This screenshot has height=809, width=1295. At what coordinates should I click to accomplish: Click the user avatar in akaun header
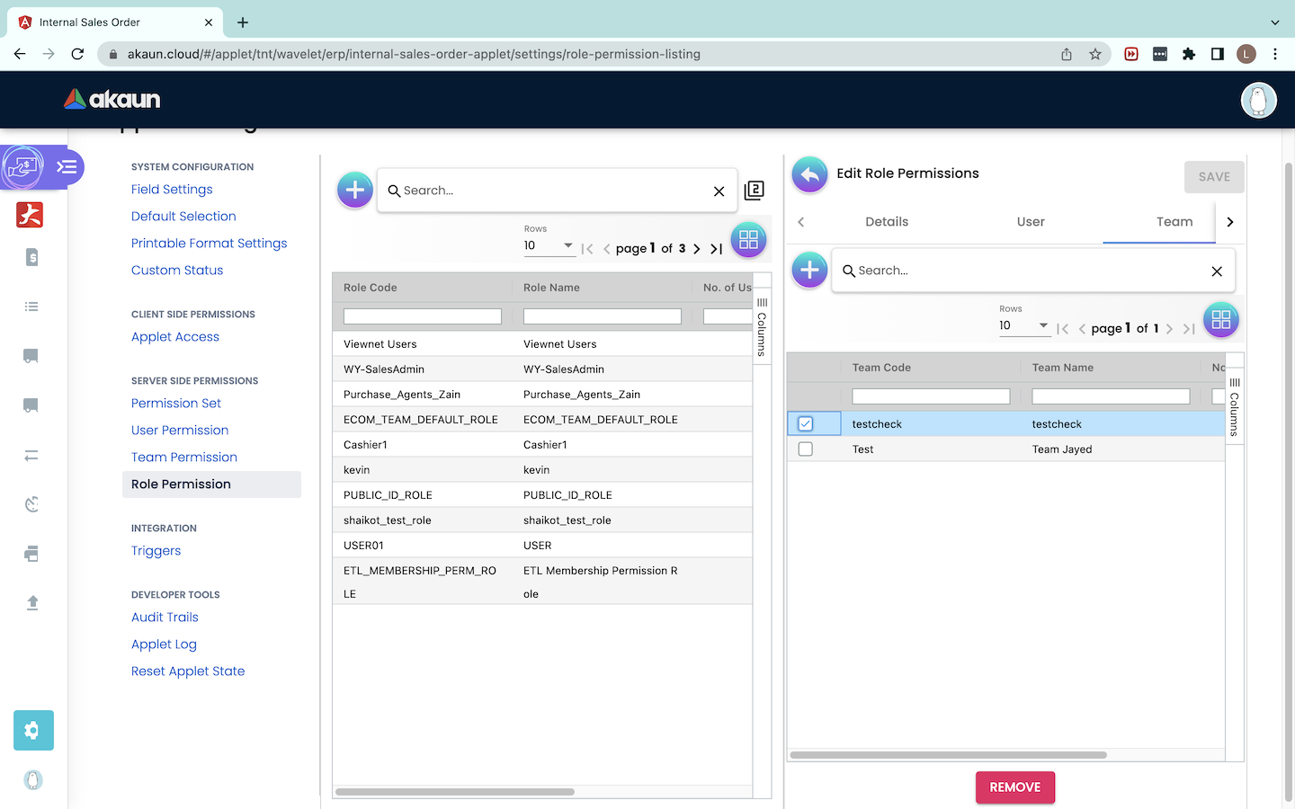(x=1258, y=100)
